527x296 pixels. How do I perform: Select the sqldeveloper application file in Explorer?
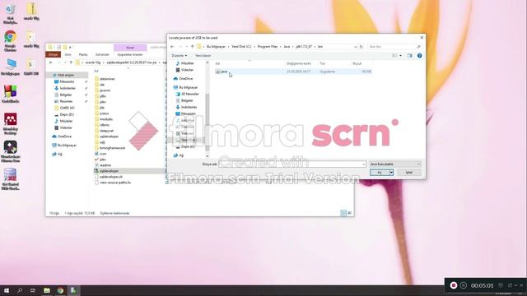[109, 171]
